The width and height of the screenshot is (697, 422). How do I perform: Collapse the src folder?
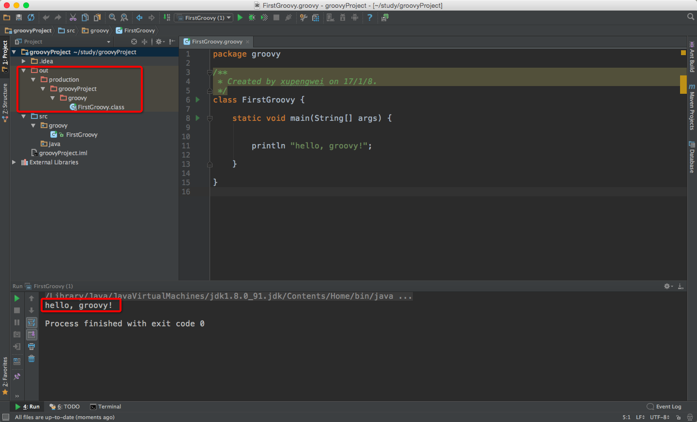23,116
